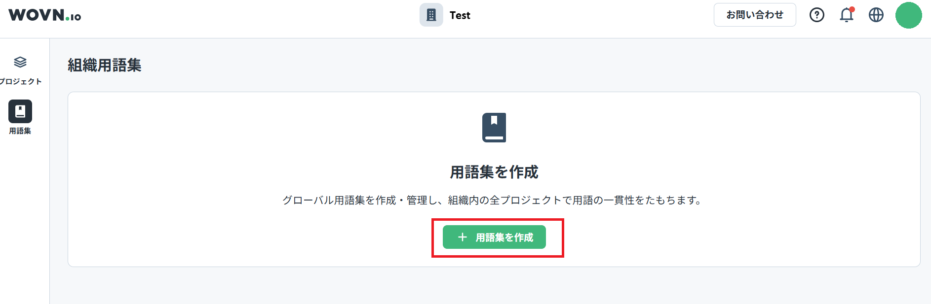
Task: Select the プロジェクト icon in the sidebar
Action: pos(20,62)
